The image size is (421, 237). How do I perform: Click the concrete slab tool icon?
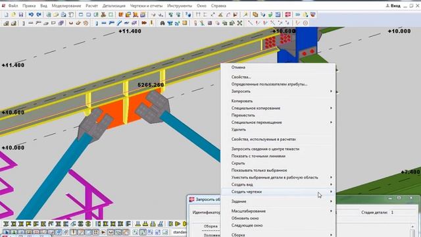pyautogui.click(x=45, y=23)
